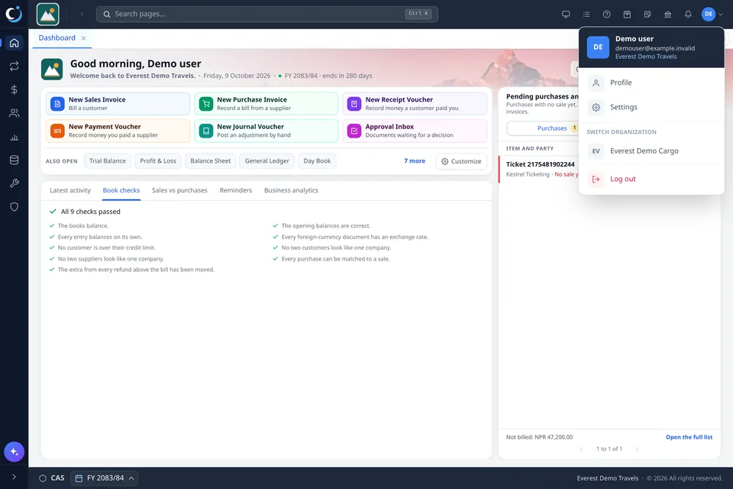Click the New Receipt Voucher card
The height and width of the screenshot is (489, 733).
[415, 103]
